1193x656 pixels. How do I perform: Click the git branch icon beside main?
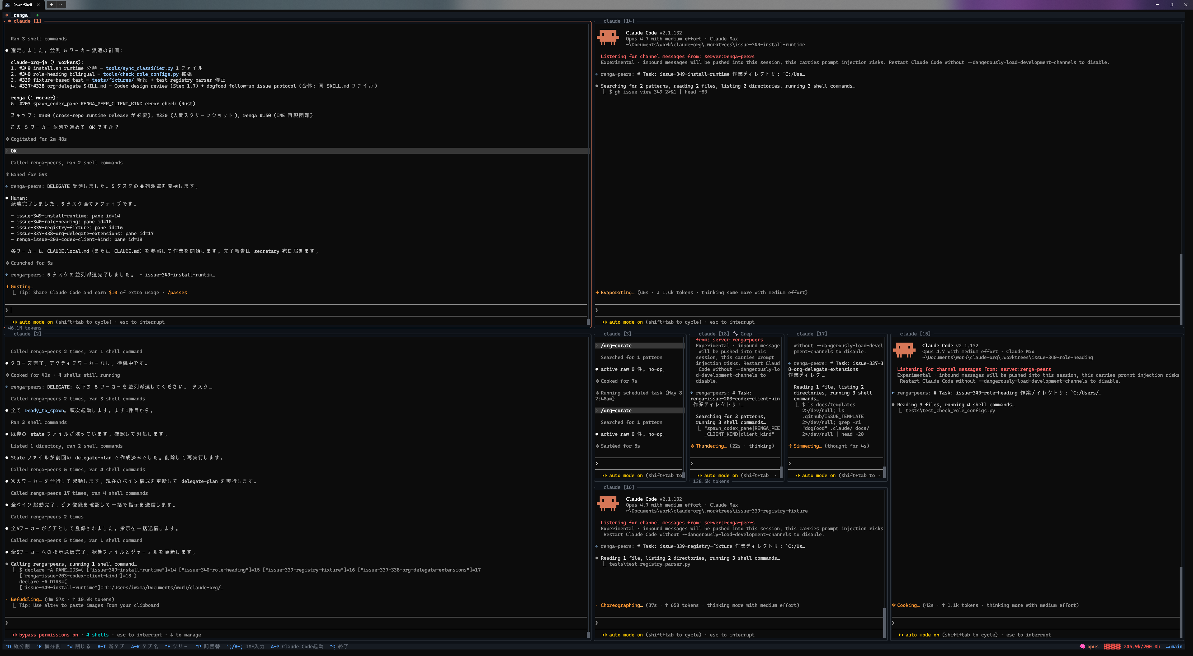point(1168,647)
